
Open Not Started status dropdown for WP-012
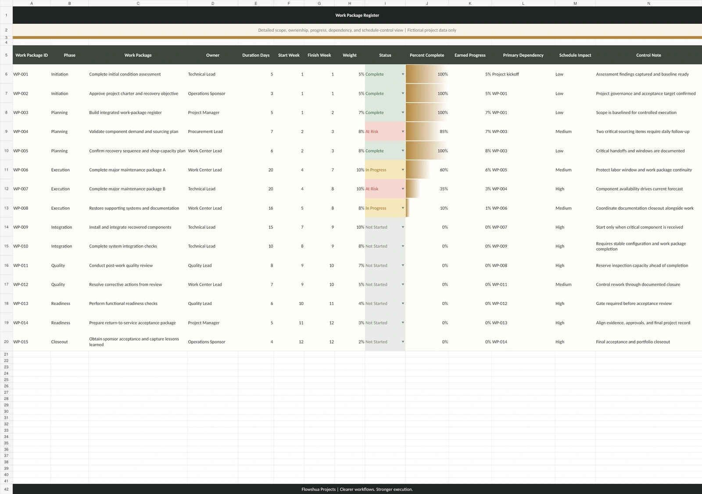(403, 284)
